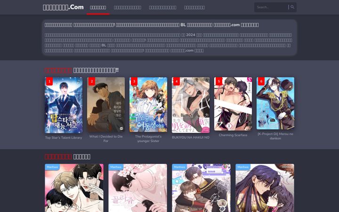The image size is (339, 212).
Task: Click the search magnifier icon
Action: (x=292, y=7)
